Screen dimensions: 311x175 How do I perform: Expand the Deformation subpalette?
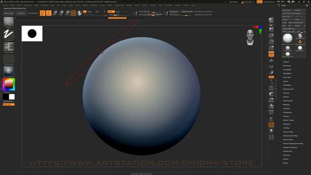[288, 101]
